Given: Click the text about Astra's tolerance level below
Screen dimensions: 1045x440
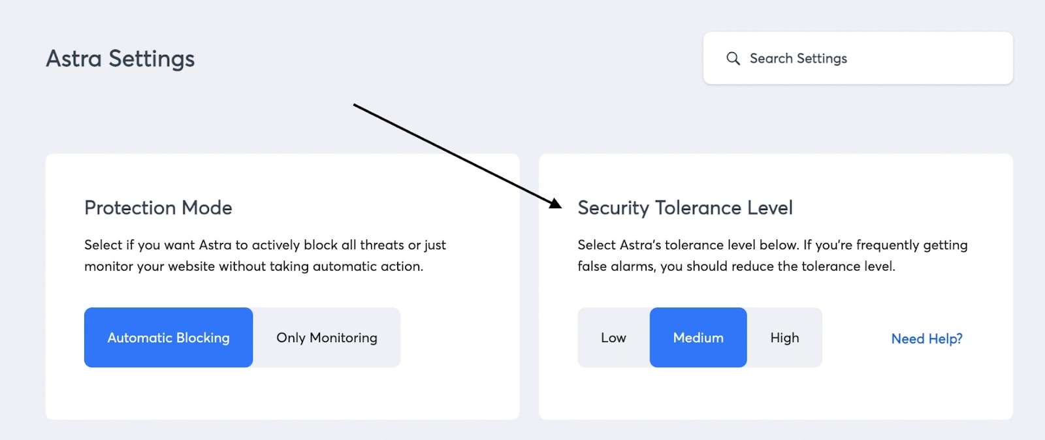Looking at the screenshot, I should (772, 245).
